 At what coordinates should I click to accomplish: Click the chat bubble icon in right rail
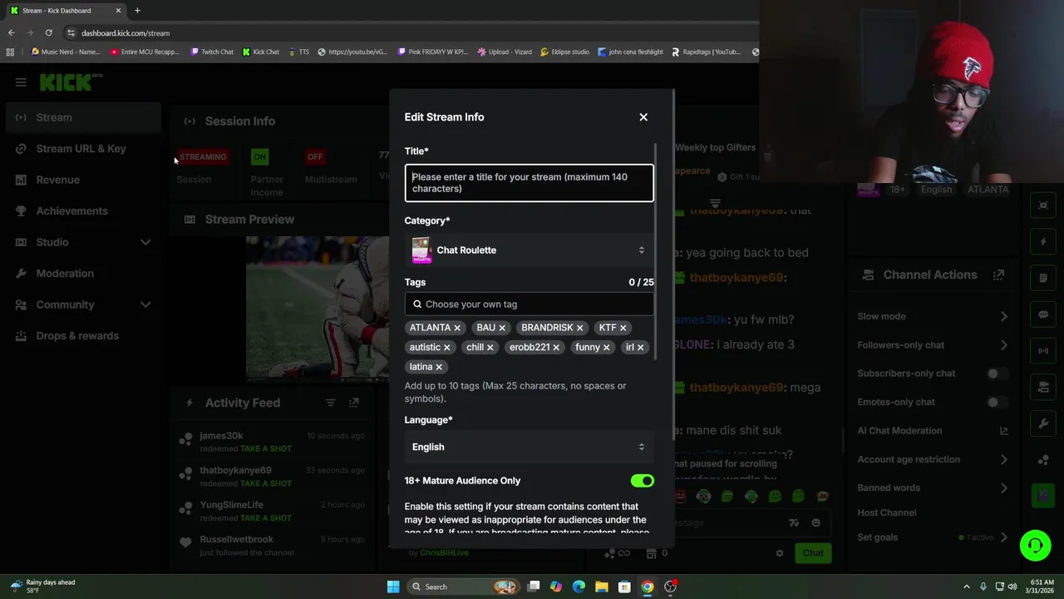tap(1043, 314)
